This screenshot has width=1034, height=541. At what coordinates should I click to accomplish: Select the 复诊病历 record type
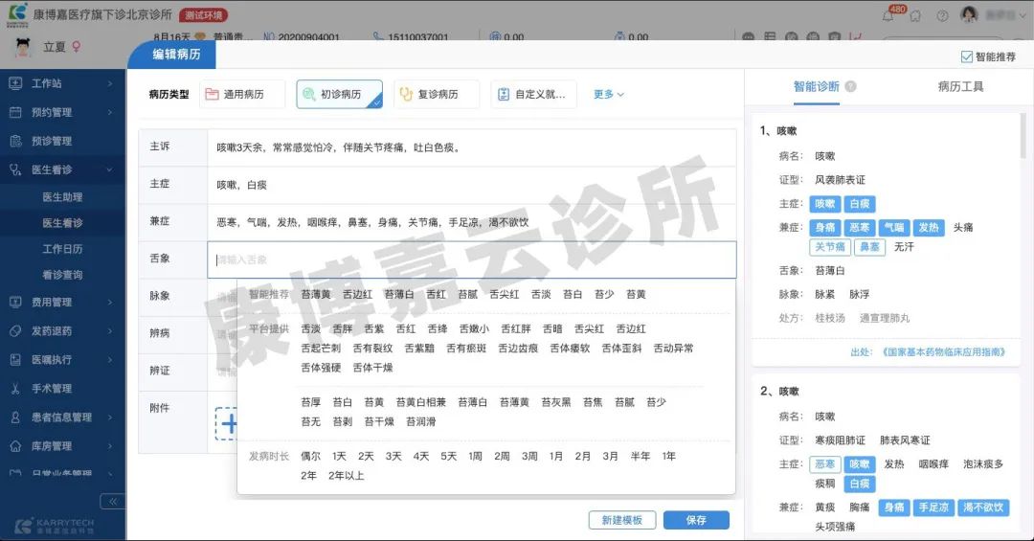point(436,95)
